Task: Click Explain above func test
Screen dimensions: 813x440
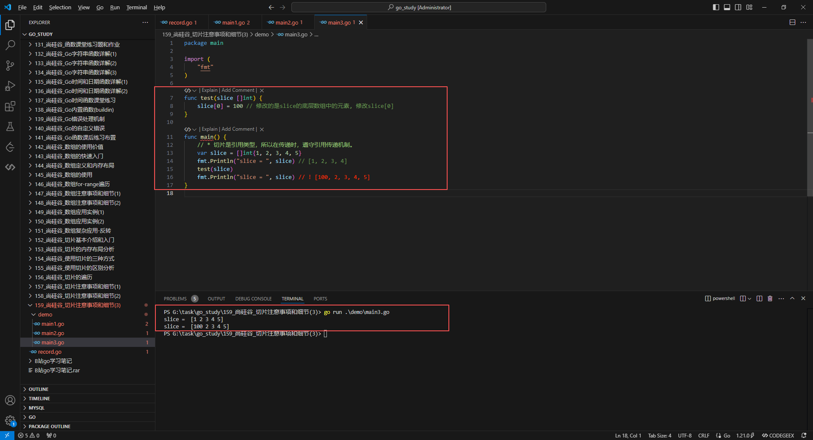Action: (210, 90)
